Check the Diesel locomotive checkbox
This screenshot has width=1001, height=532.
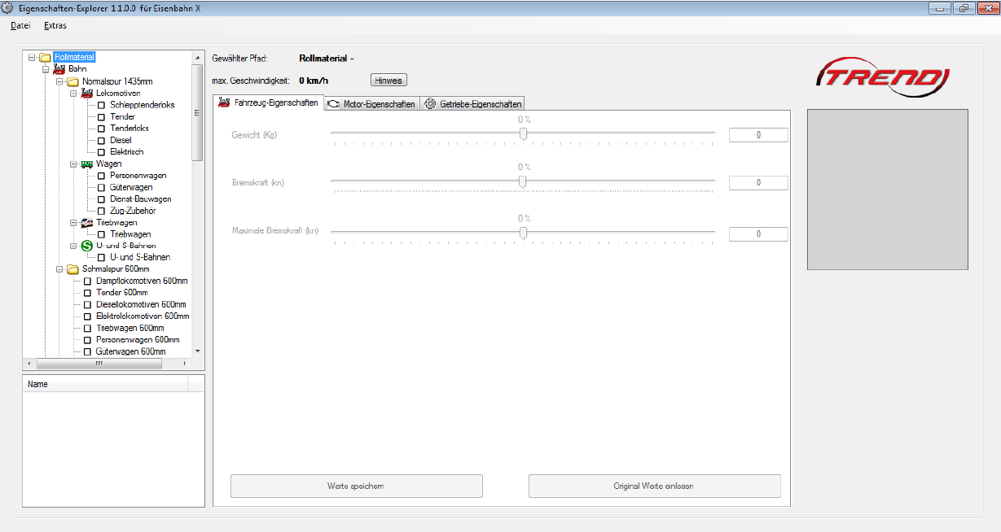pyautogui.click(x=102, y=141)
